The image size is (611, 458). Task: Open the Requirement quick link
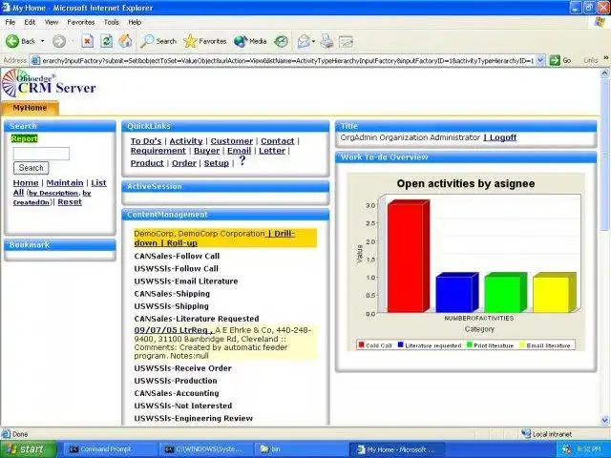pyautogui.click(x=158, y=151)
